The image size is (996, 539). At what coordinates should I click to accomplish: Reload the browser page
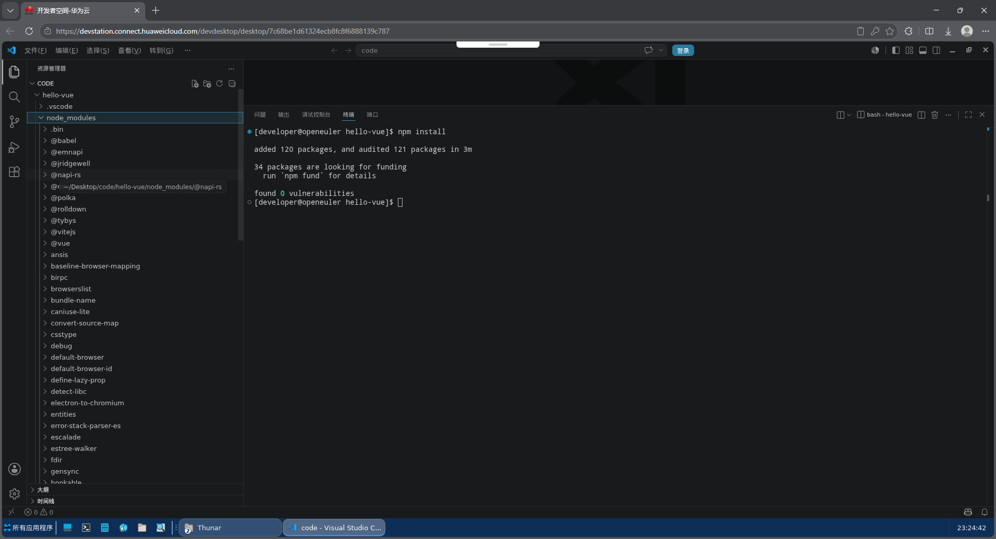tap(29, 31)
